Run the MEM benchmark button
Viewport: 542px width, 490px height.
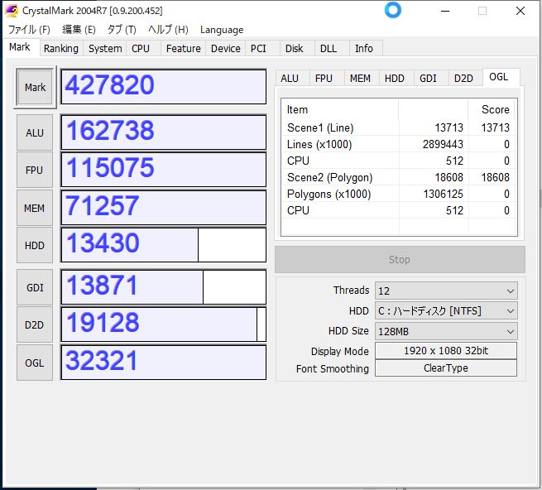click(x=35, y=209)
